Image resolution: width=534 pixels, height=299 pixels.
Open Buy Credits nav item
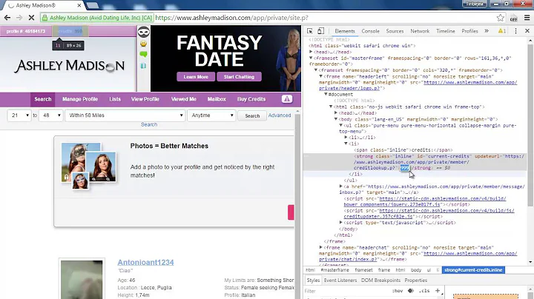251,99
